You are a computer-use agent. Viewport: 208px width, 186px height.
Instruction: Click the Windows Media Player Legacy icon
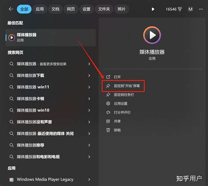[11, 180]
